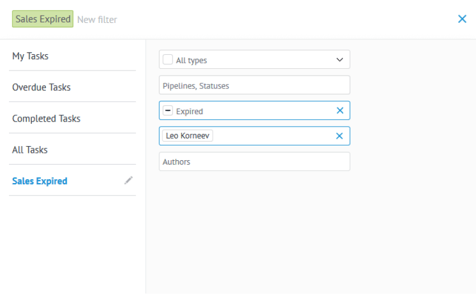Open the Pipelines, Statuses selector

pos(254,85)
